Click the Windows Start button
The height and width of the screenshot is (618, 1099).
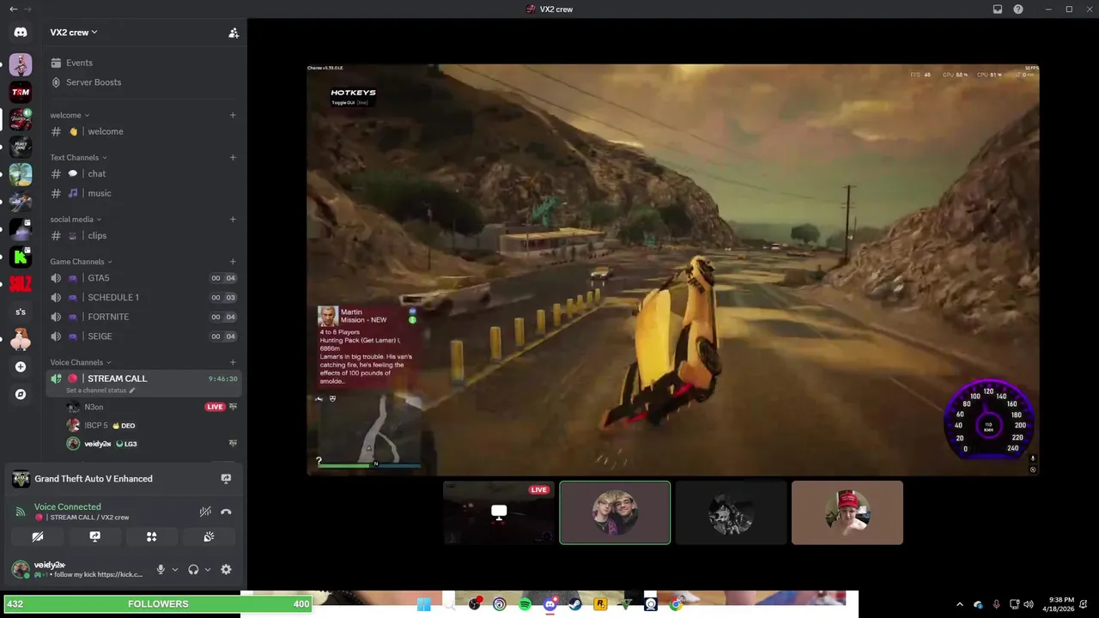tap(424, 604)
